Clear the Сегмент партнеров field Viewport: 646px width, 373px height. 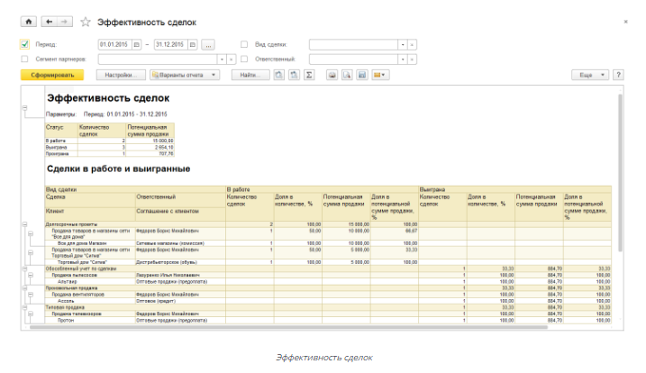232,59
